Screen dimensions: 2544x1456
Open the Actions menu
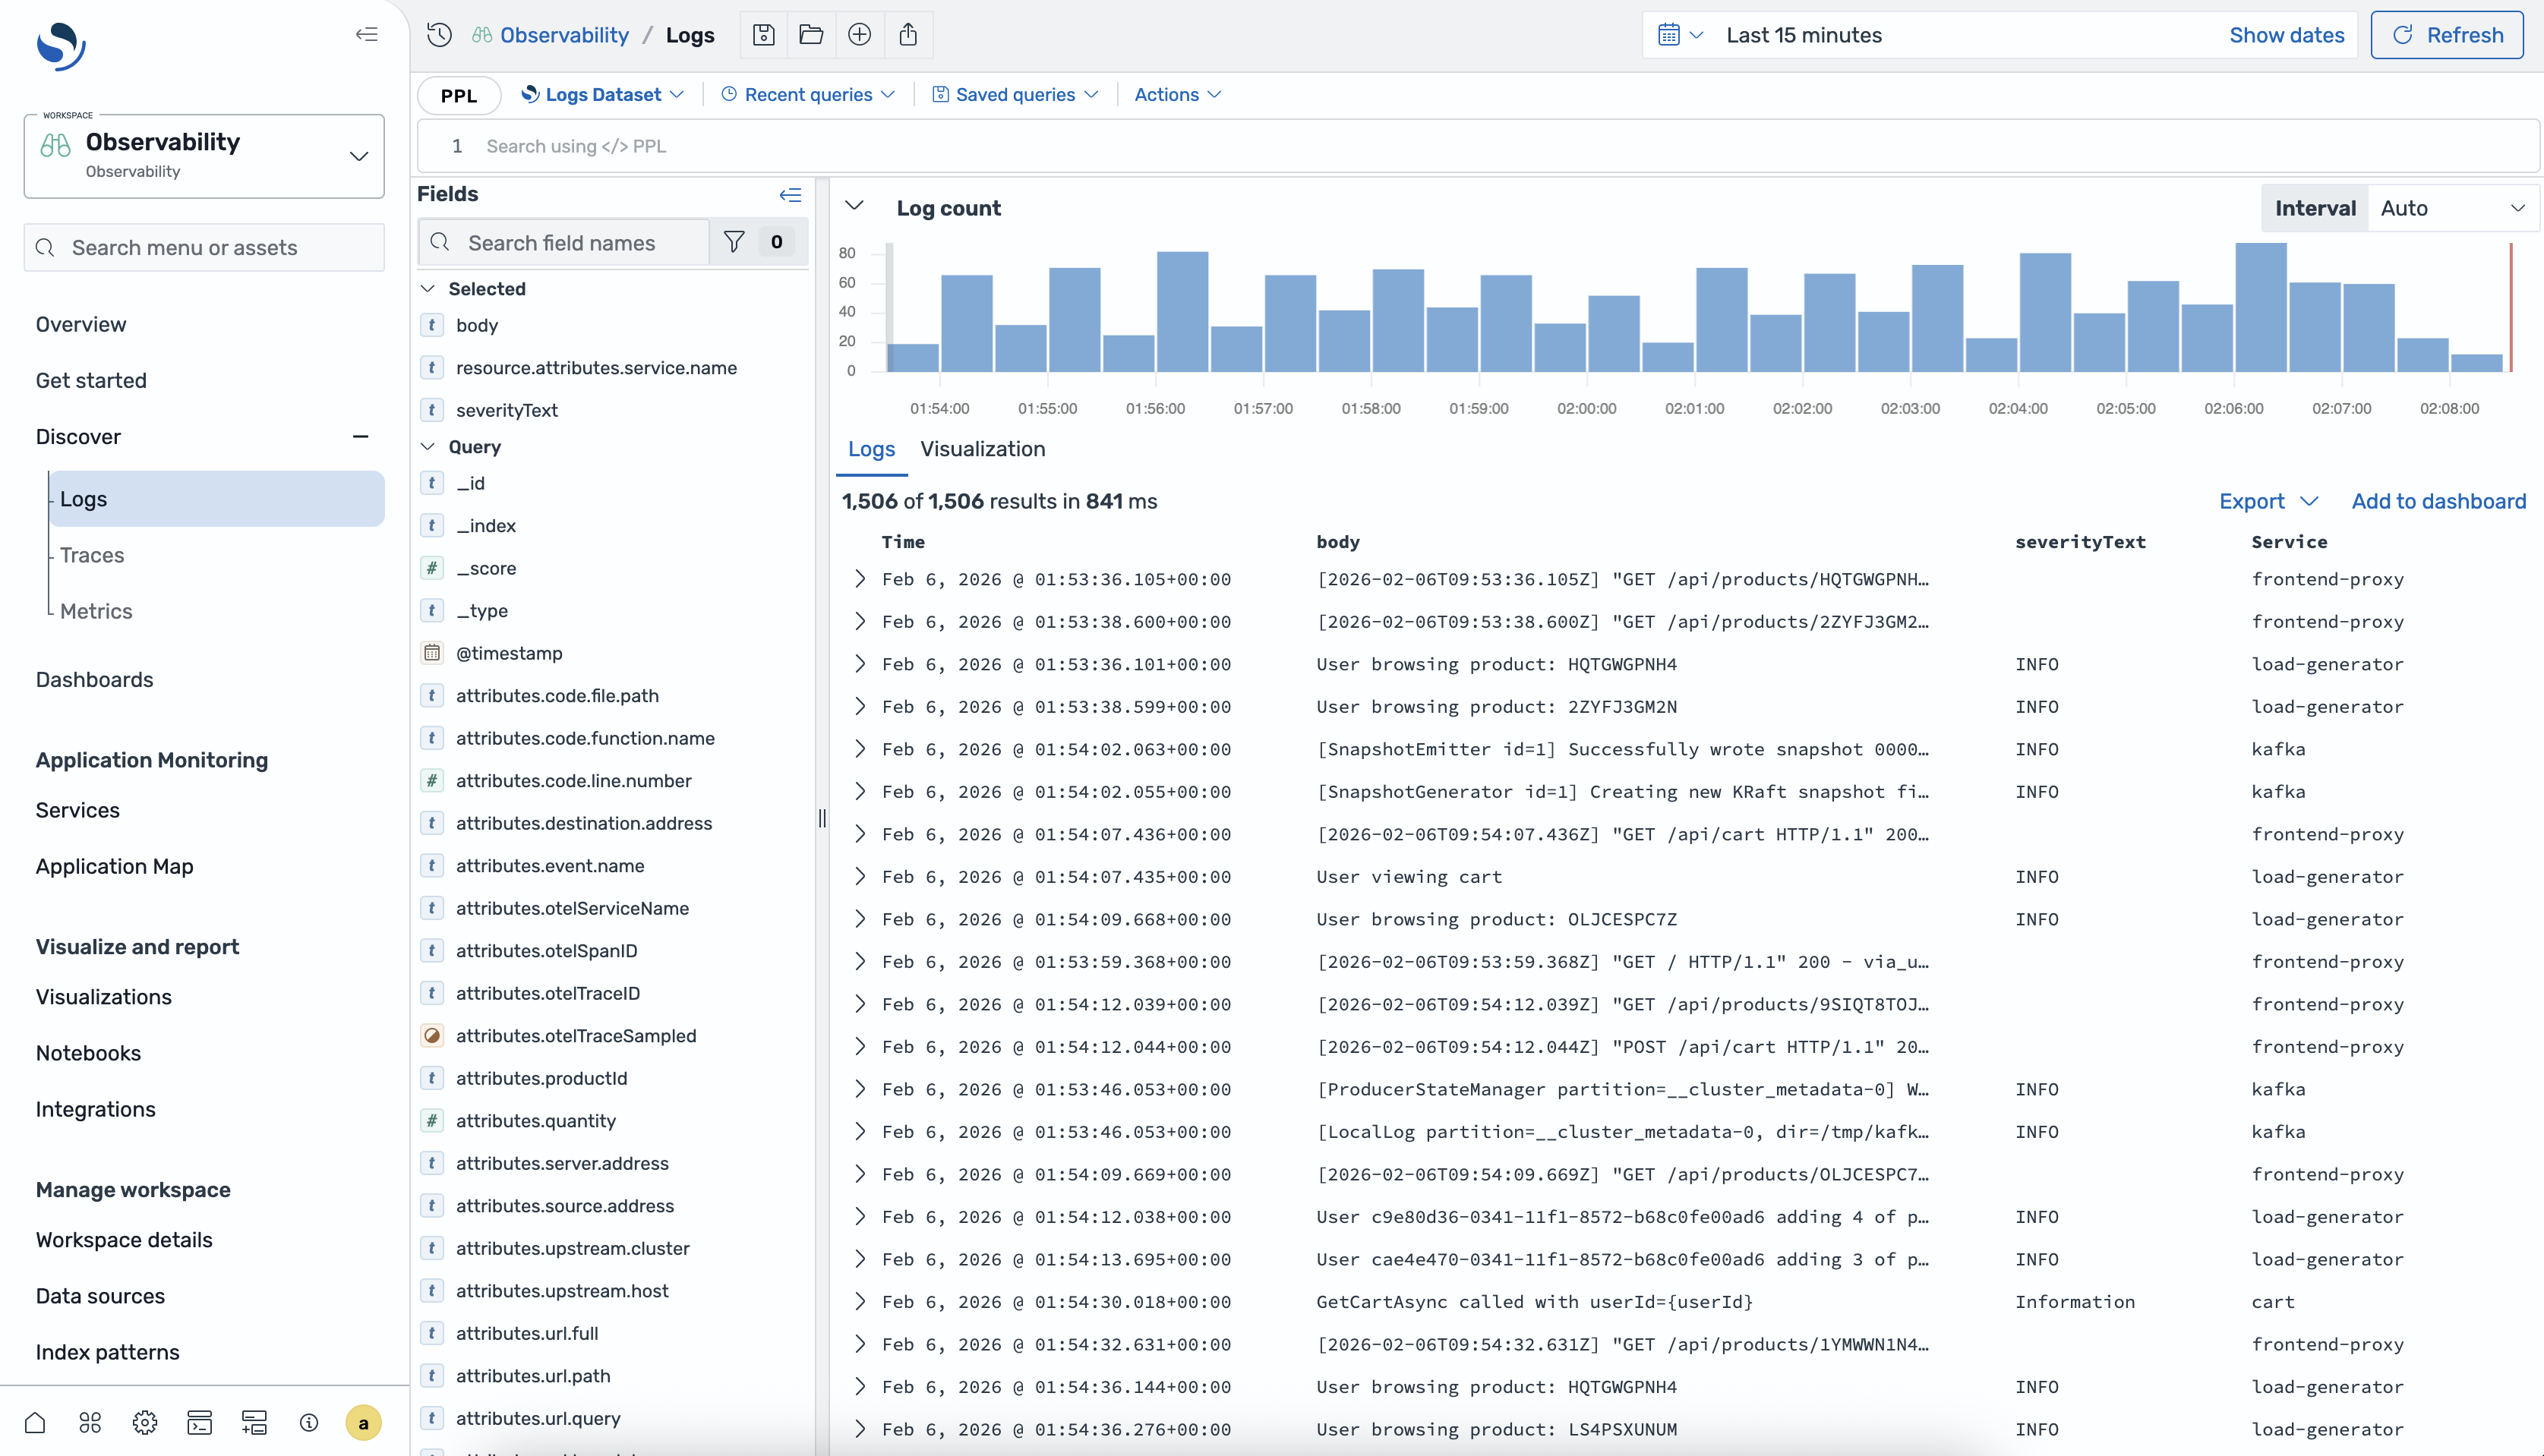[x=1176, y=94]
